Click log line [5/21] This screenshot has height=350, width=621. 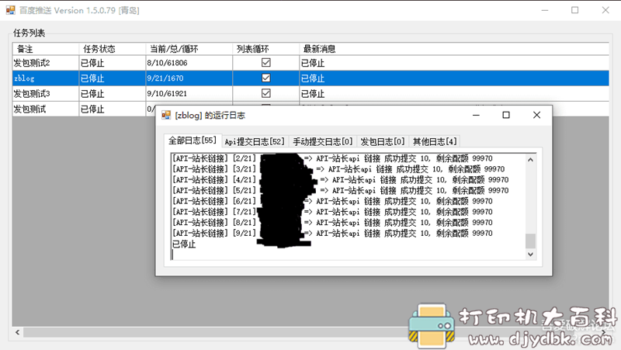pos(340,190)
